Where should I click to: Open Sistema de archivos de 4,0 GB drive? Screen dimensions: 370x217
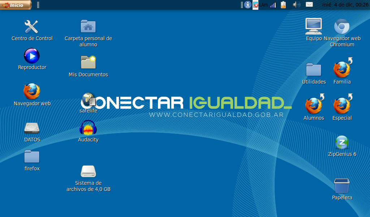(88, 171)
